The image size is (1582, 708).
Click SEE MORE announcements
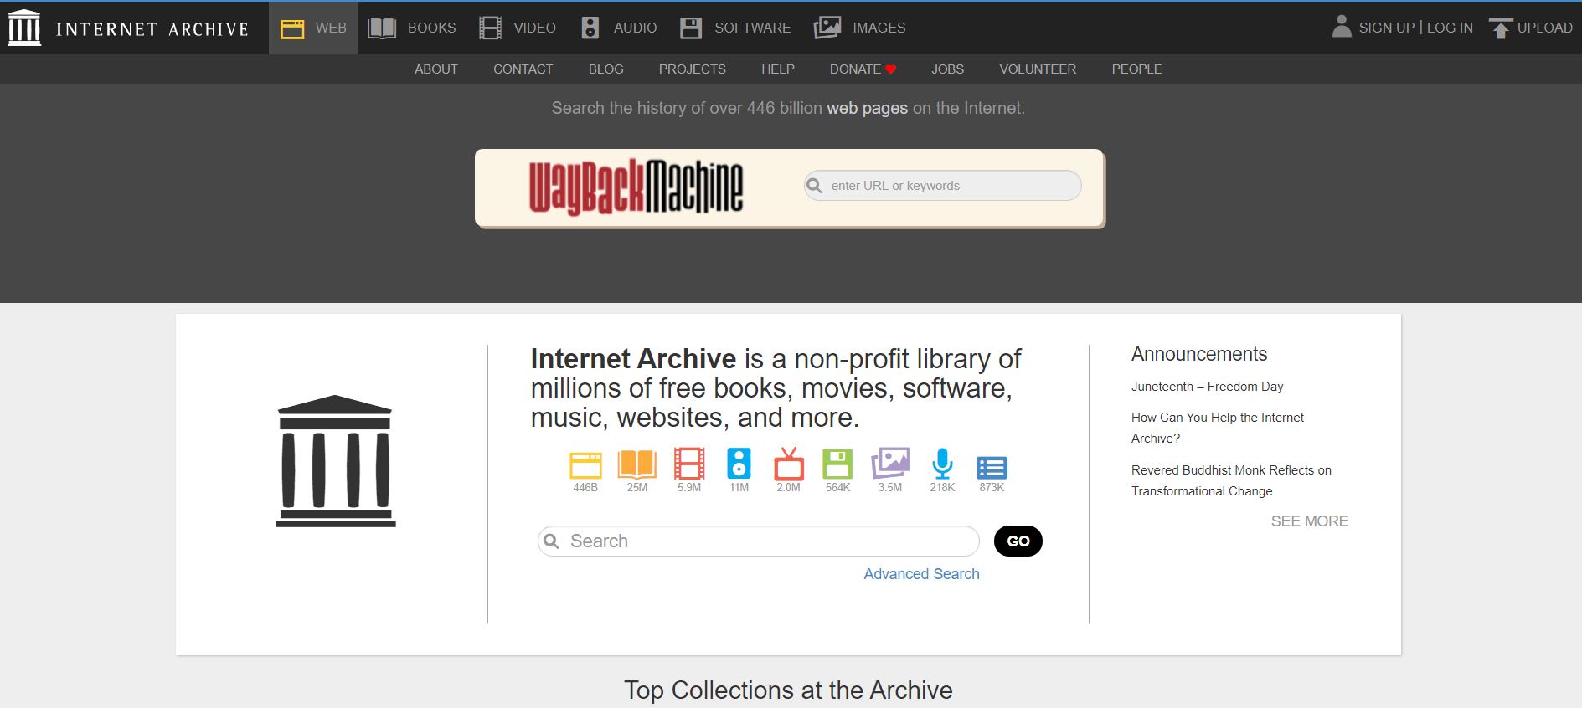coord(1309,521)
